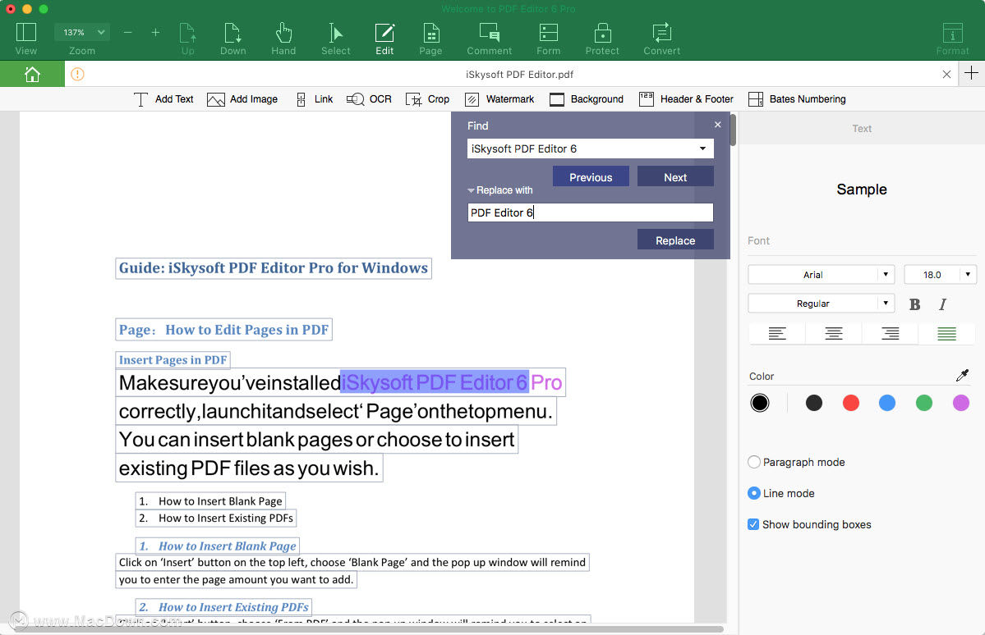
Task: Open Bates Numbering options
Action: [x=797, y=99]
